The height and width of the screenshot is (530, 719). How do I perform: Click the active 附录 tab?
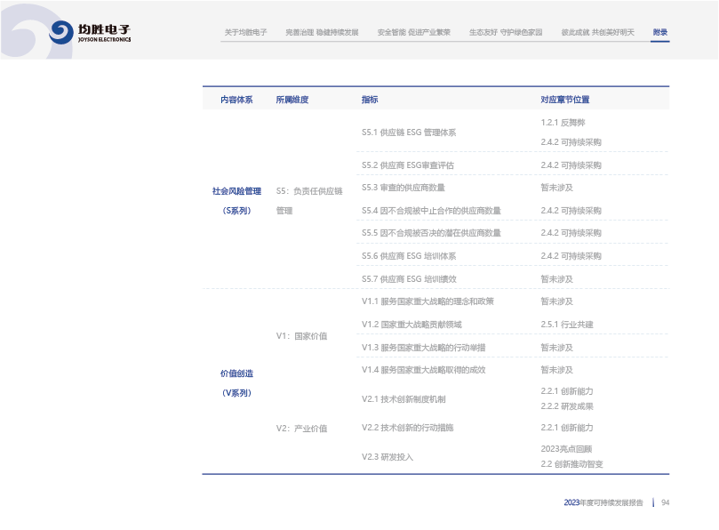tap(659, 32)
